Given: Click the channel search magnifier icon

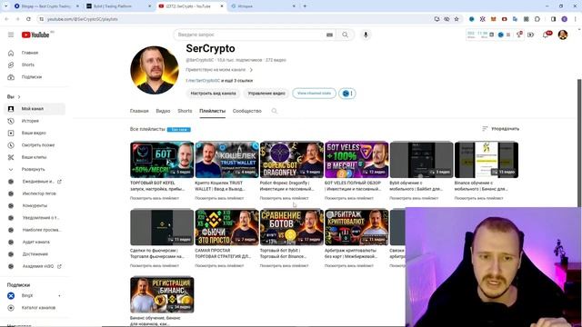Looking at the screenshot, I should point(275,111).
